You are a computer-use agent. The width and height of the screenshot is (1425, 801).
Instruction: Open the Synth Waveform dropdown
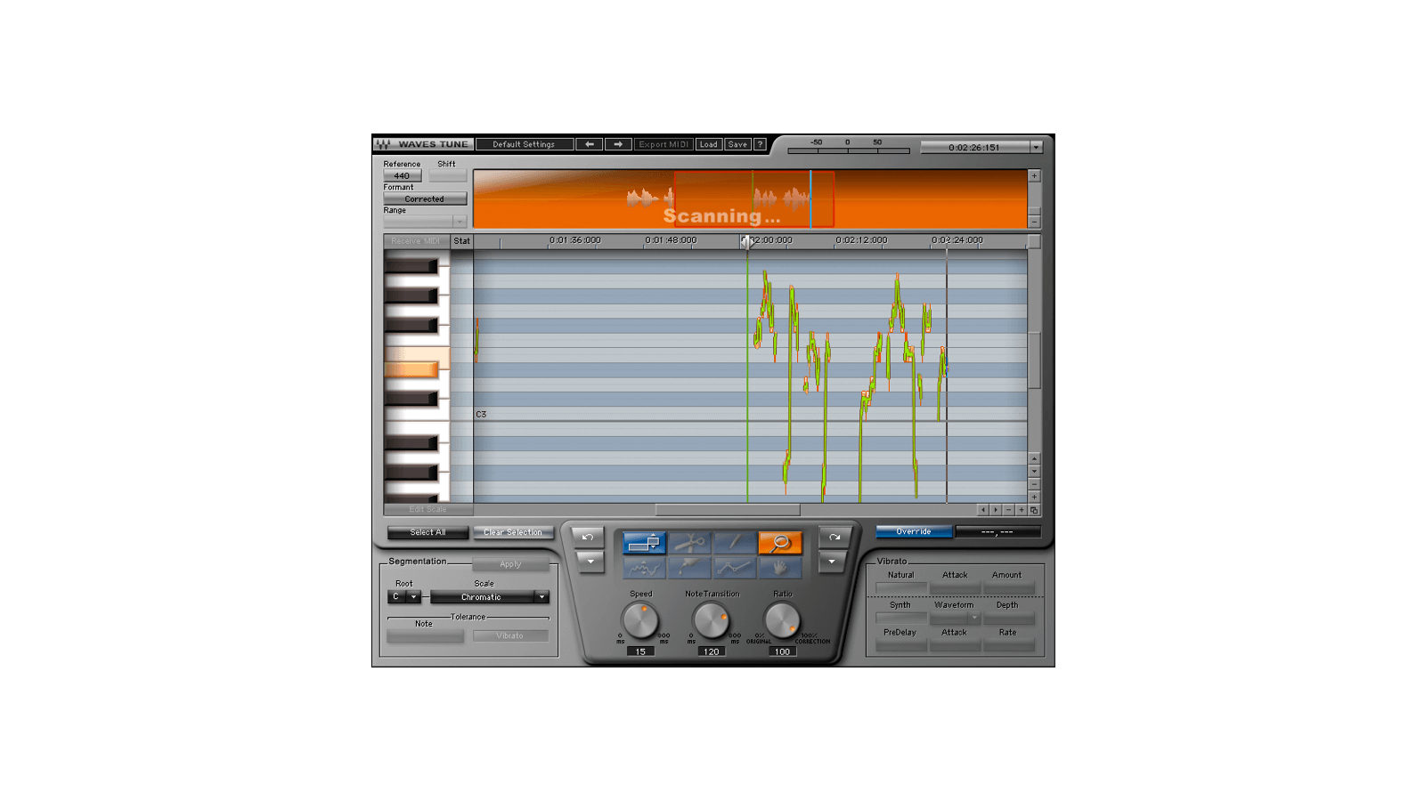(x=955, y=617)
